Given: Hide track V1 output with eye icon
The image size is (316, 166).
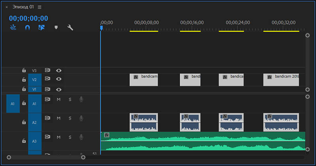Looking at the screenshot, I should tap(58, 90).
